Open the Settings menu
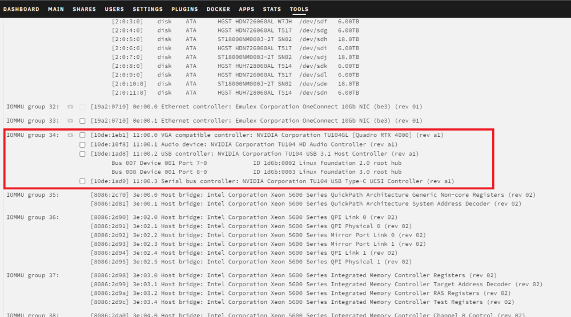 (147, 9)
